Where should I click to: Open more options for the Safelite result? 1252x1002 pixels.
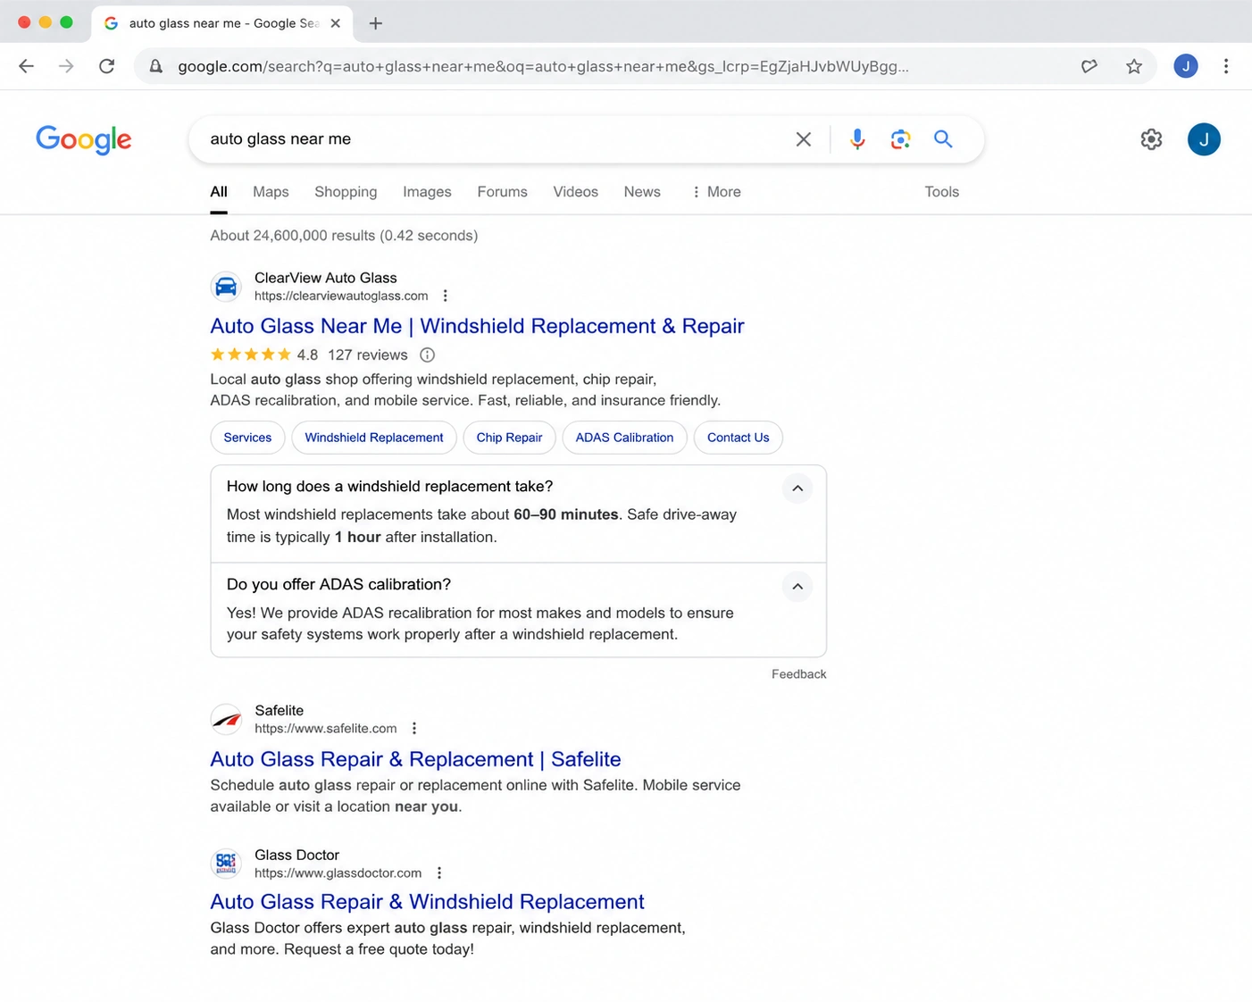point(414,729)
